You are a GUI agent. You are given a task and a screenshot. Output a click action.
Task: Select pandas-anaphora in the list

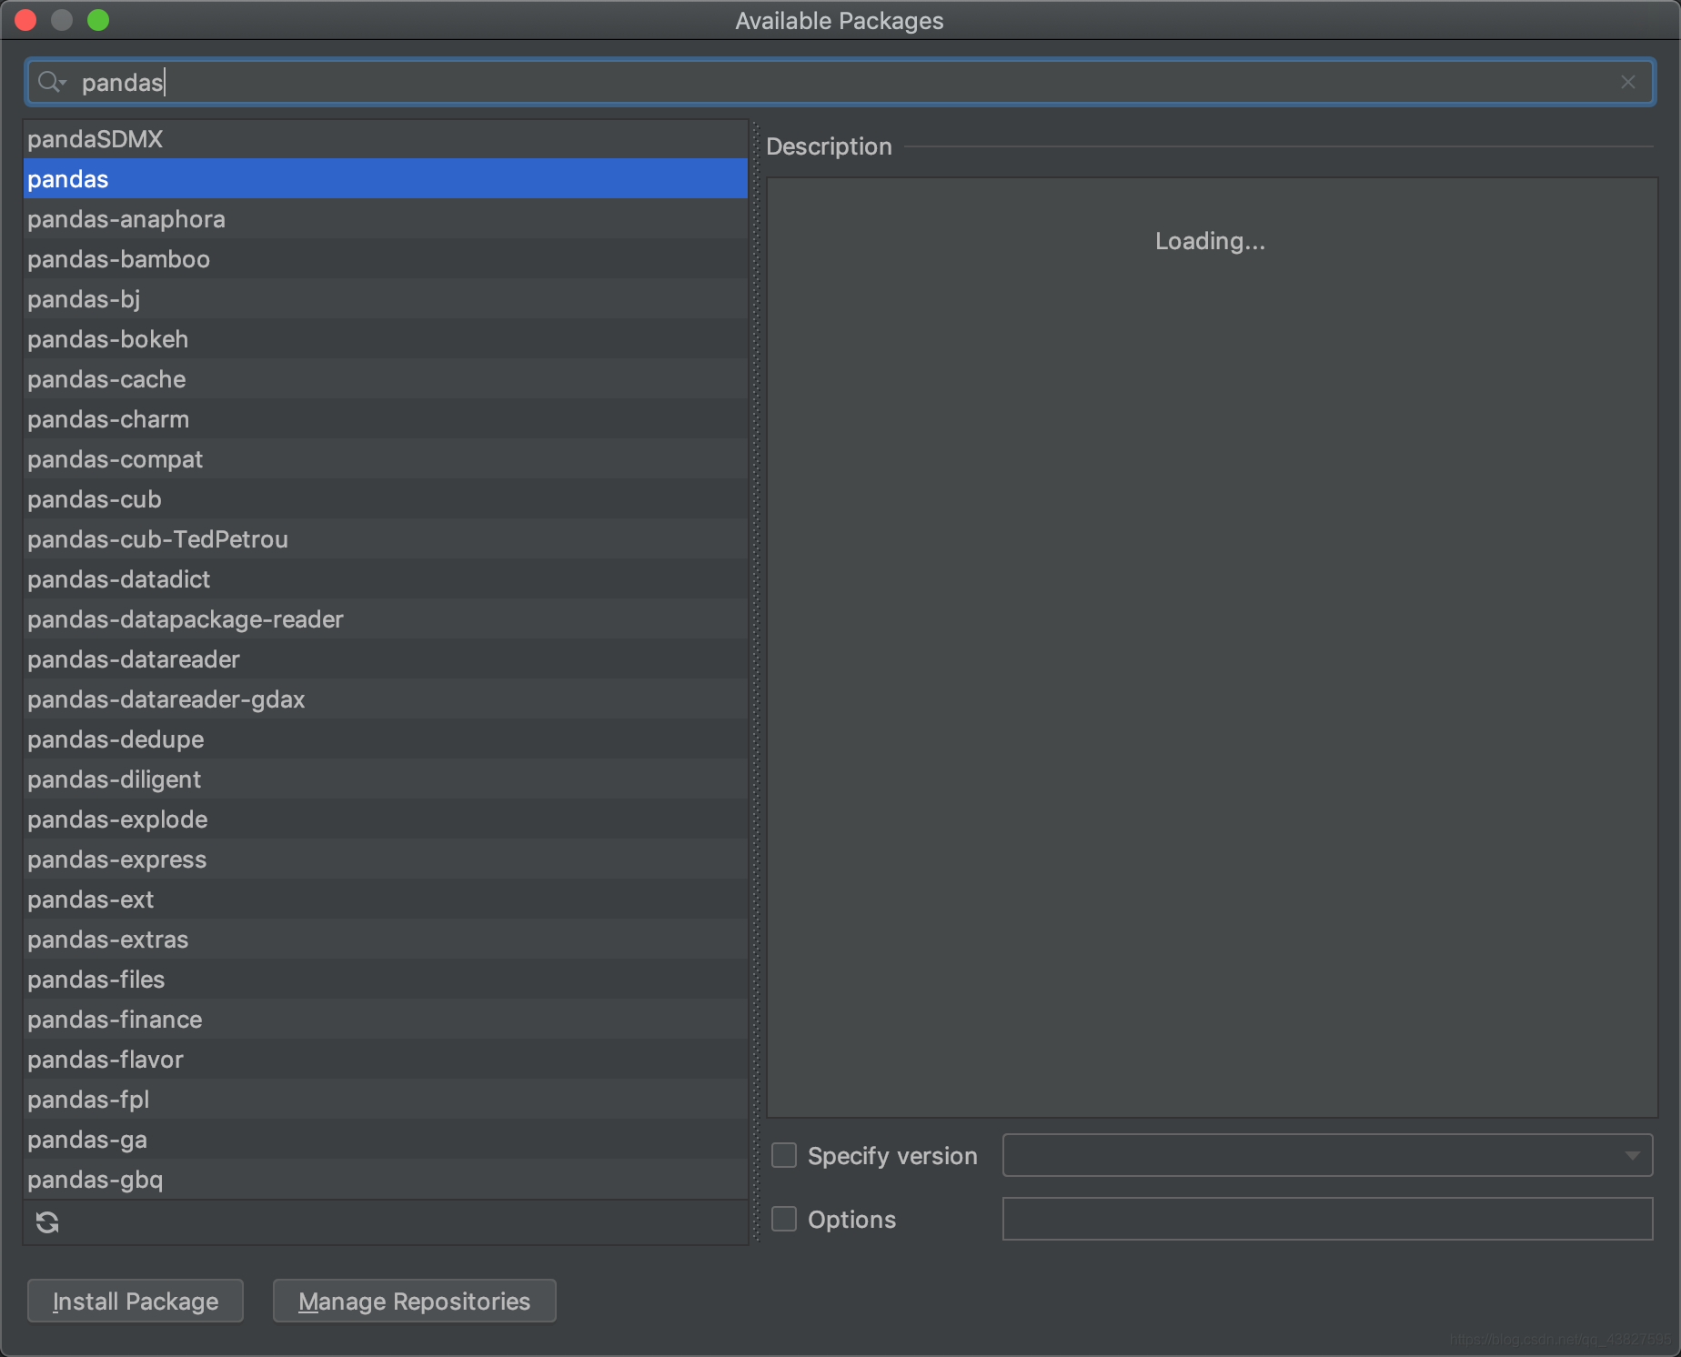386,219
